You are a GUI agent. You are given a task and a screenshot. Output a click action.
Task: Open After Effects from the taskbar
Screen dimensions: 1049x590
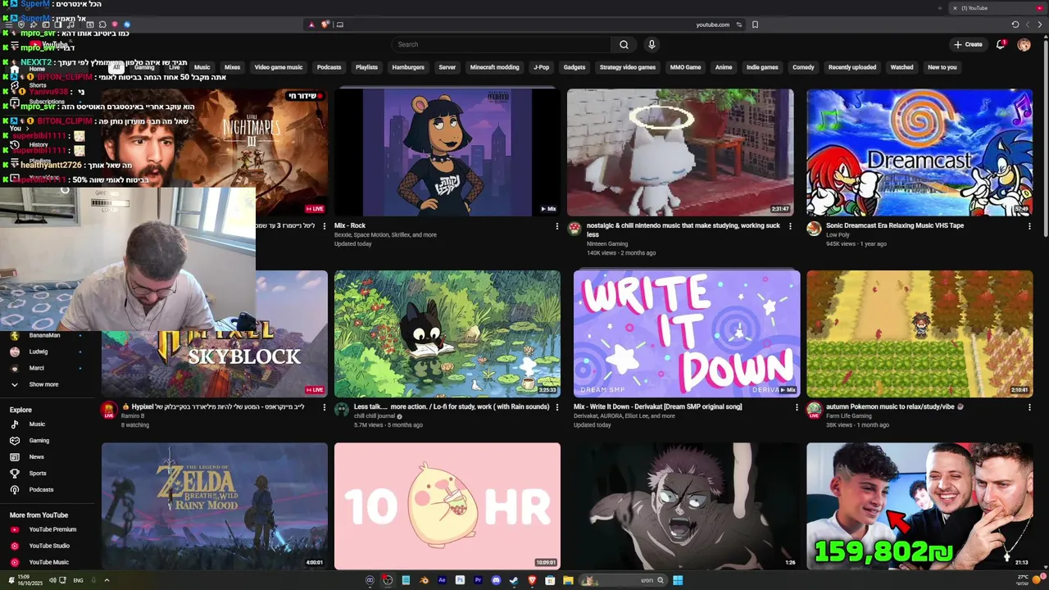point(442,580)
